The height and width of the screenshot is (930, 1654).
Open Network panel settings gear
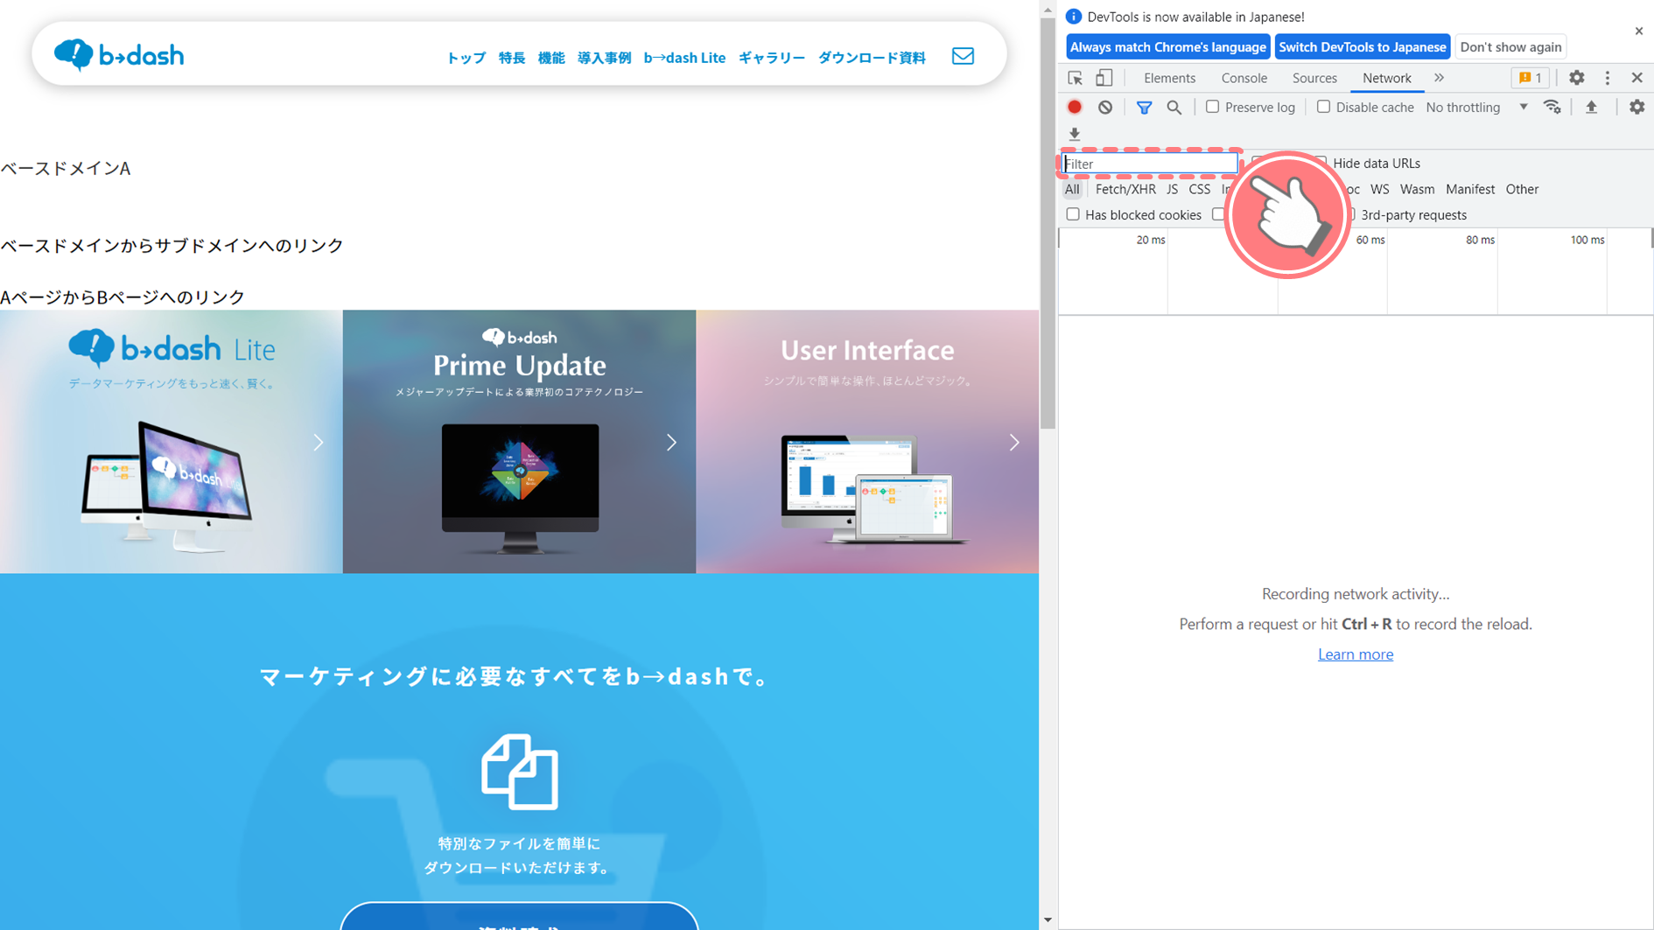(1636, 107)
